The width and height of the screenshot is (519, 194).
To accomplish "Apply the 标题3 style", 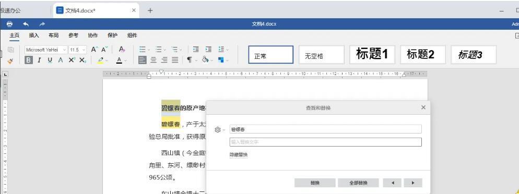I will [x=474, y=55].
